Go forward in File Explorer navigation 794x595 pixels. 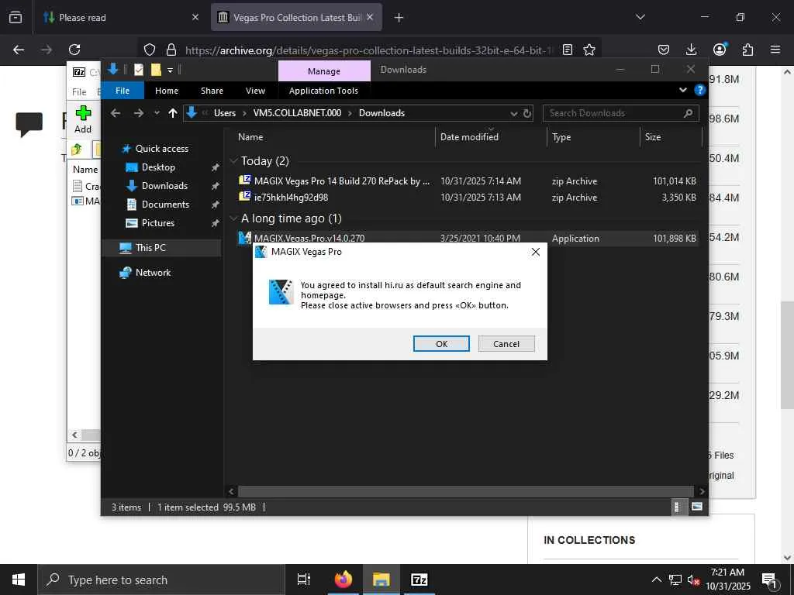tap(138, 113)
